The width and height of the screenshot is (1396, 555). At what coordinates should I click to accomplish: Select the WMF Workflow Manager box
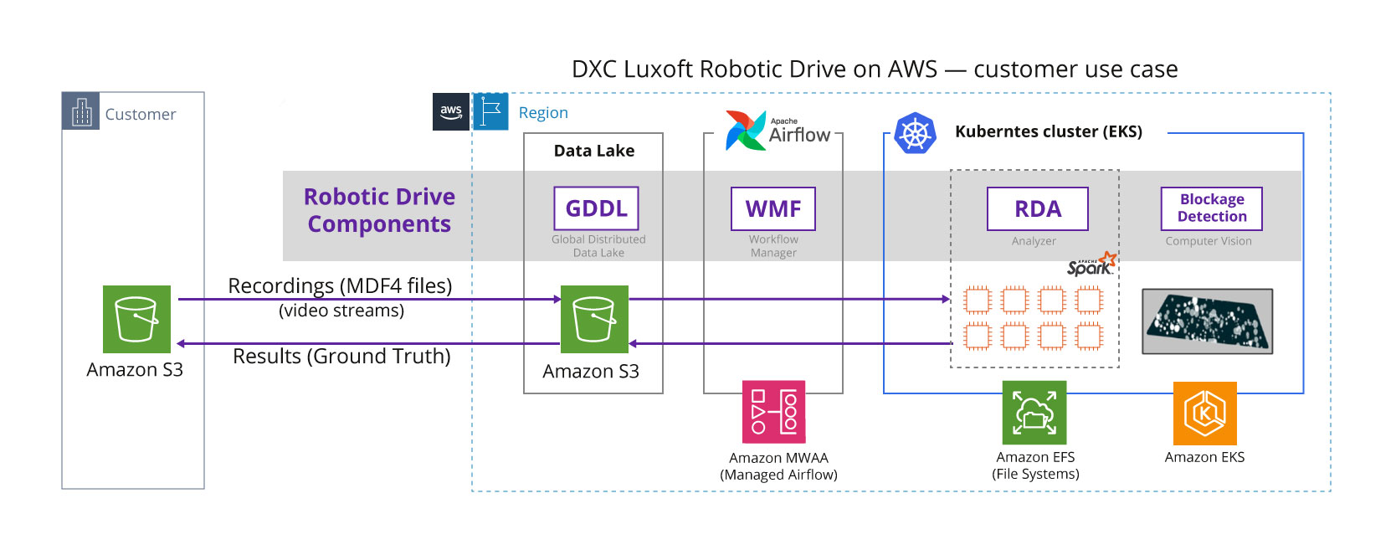pyautogui.click(x=773, y=208)
